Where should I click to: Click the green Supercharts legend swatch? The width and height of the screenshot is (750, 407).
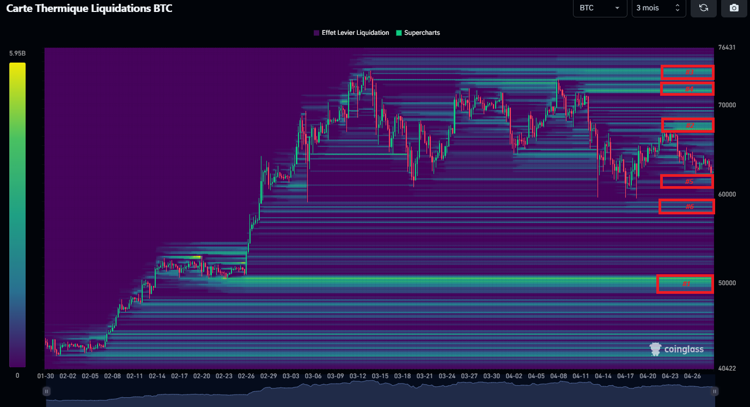pyautogui.click(x=399, y=33)
